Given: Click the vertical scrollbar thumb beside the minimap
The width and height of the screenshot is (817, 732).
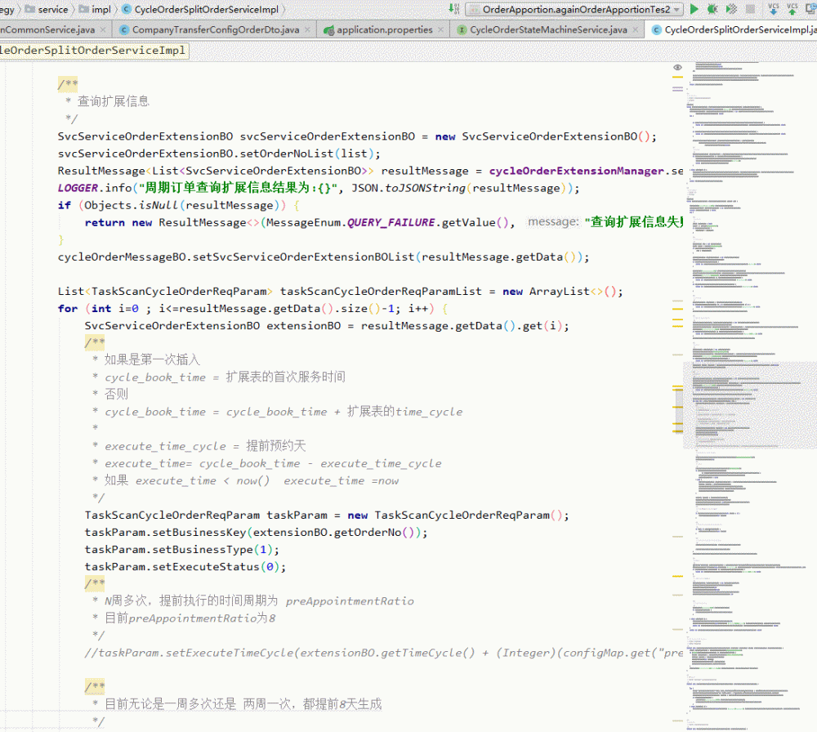Looking at the screenshot, I should (679, 412).
